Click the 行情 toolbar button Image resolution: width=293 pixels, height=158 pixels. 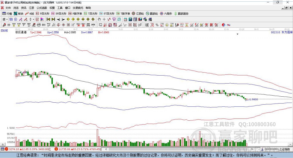coord(7,14)
